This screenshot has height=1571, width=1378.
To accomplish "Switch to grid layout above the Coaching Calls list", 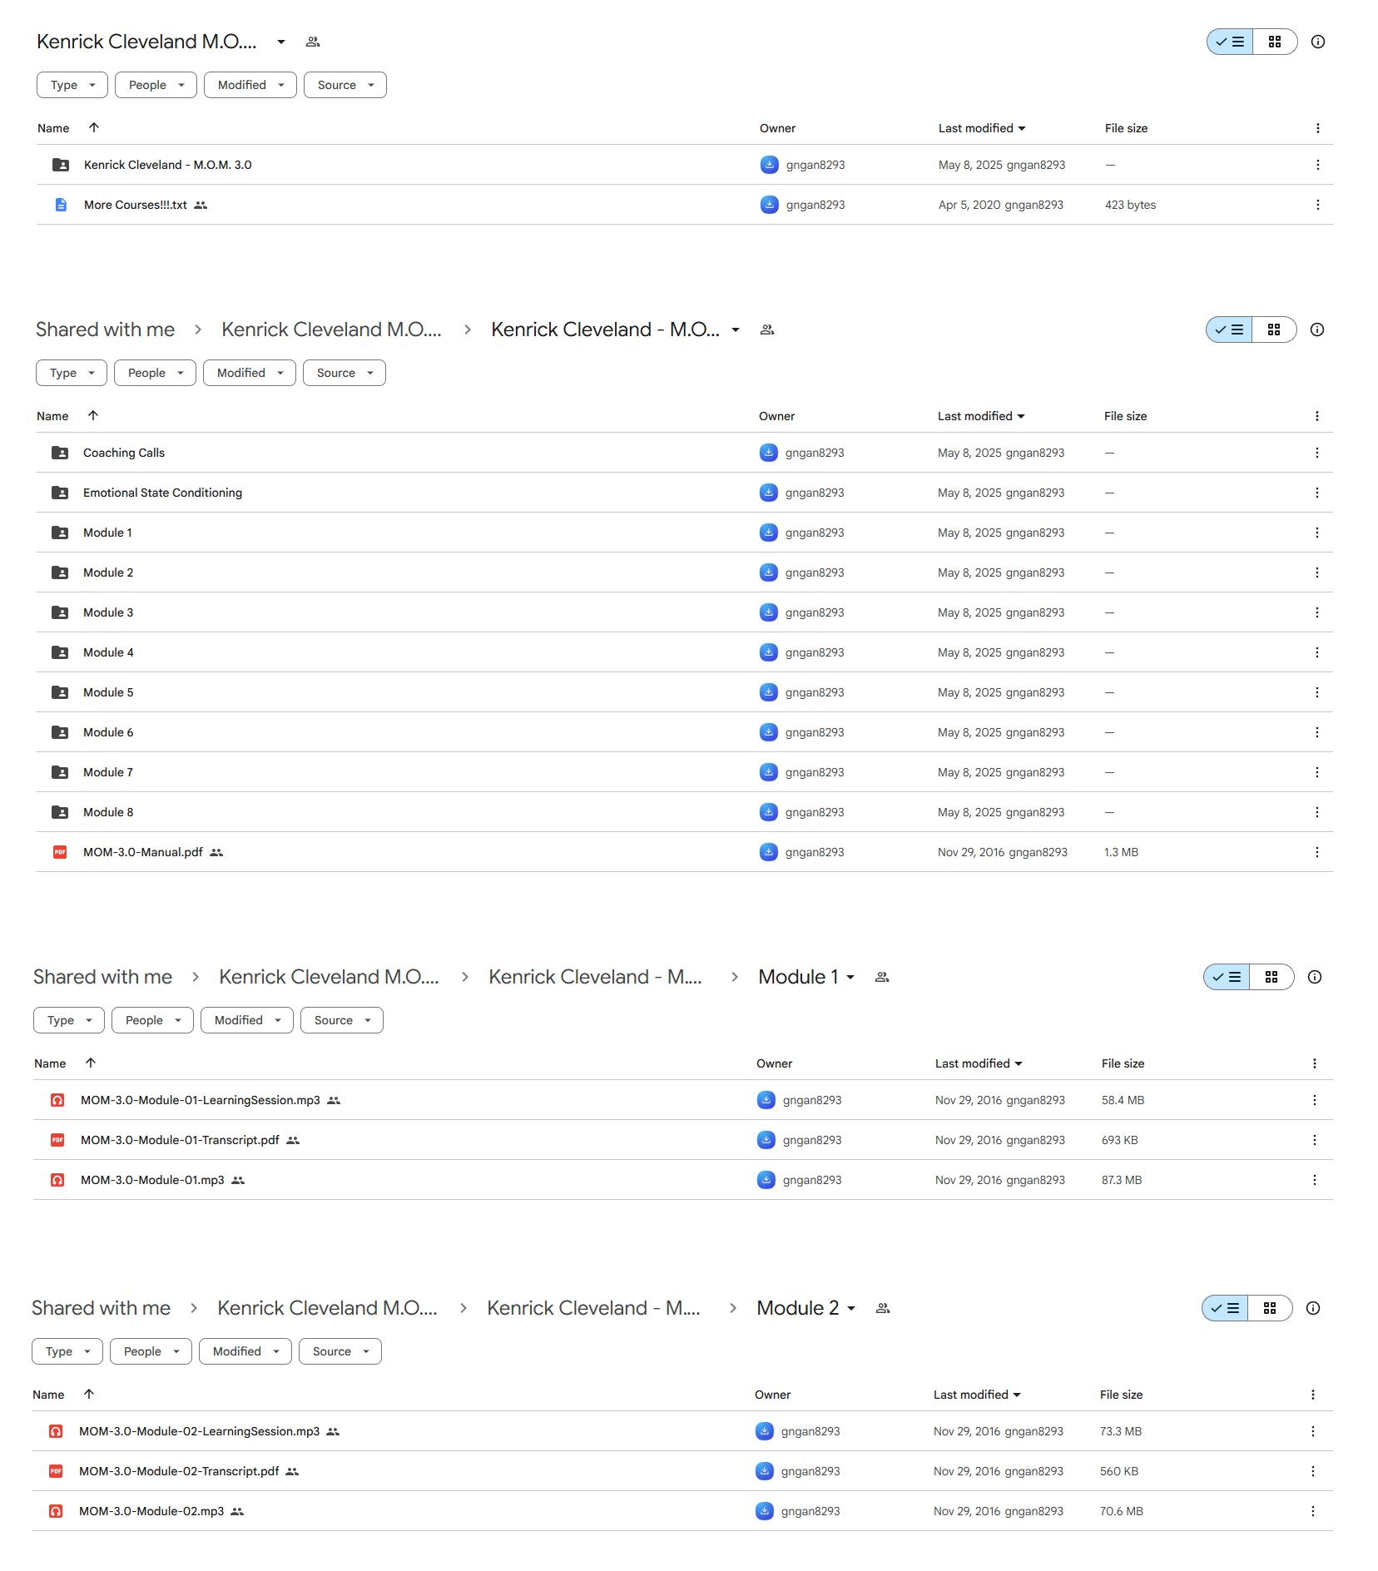I will (1274, 330).
